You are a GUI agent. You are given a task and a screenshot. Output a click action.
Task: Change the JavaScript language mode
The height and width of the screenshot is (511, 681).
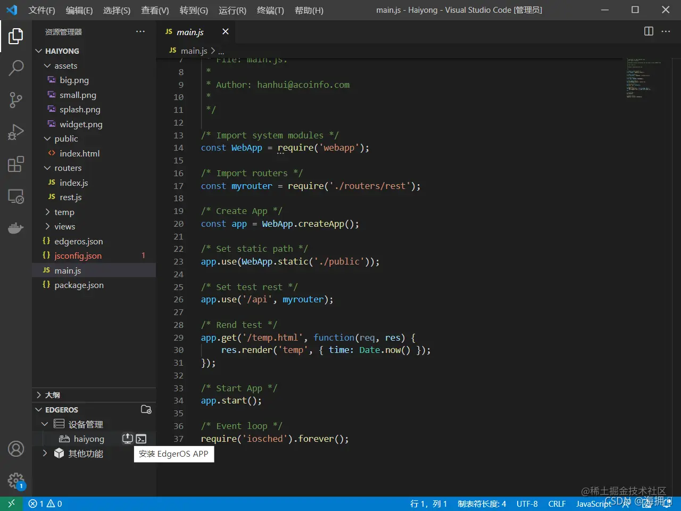pyautogui.click(x=594, y=504)
